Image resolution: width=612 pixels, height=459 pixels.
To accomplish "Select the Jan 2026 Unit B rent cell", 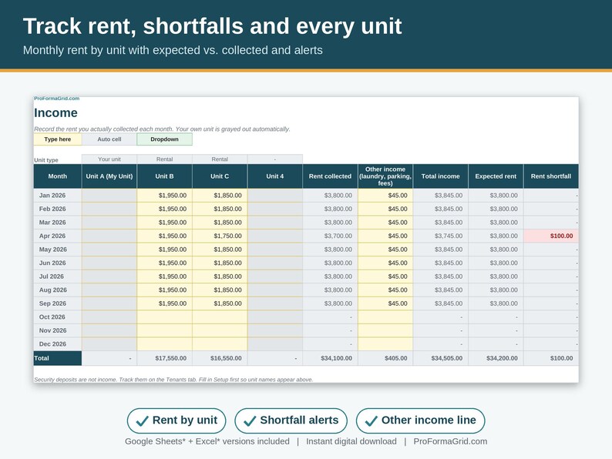I will coord(164,196).
